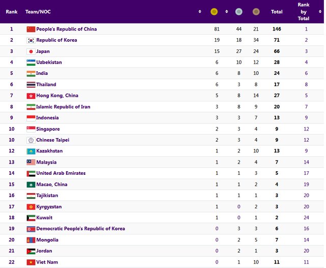Click the Rank column header
326x268 pixels.
11,11
